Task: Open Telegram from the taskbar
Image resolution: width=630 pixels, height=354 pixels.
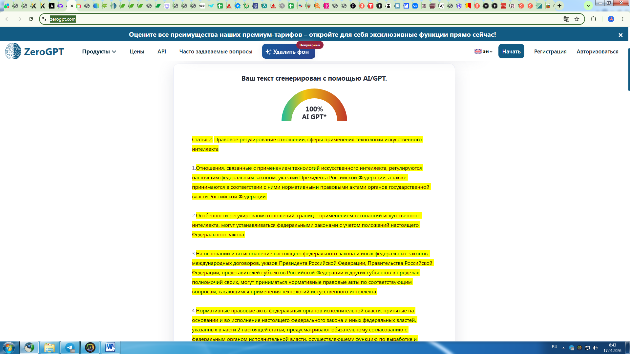Action: [x=70, y=347]
